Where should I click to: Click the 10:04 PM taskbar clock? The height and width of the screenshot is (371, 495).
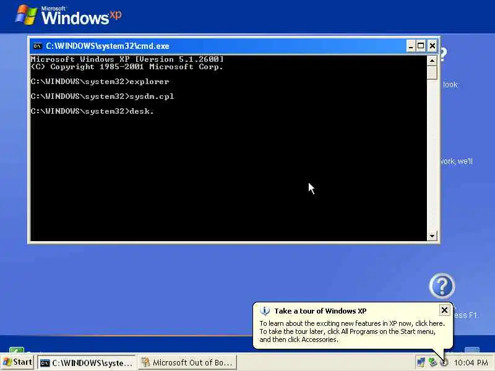tap(471, 363)
